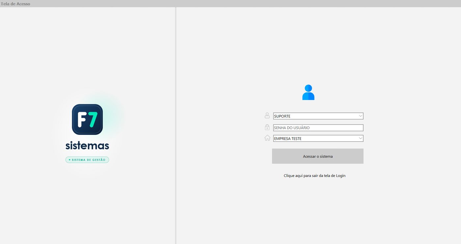Click the house icon beside EMPRESA TESTE
Image resolution: width=461 pixels, height=244 pixels.
pyautogui.click(x=267, y=138)
